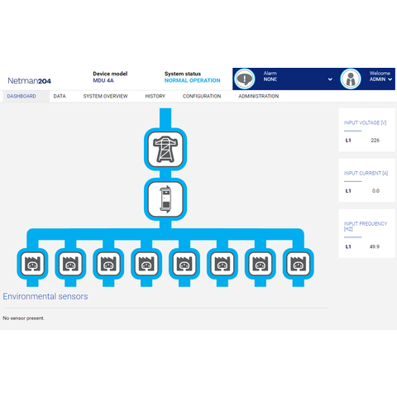Select the second outlet socket icon
Viewport: 397px width, 397px height.
point(70,264)
